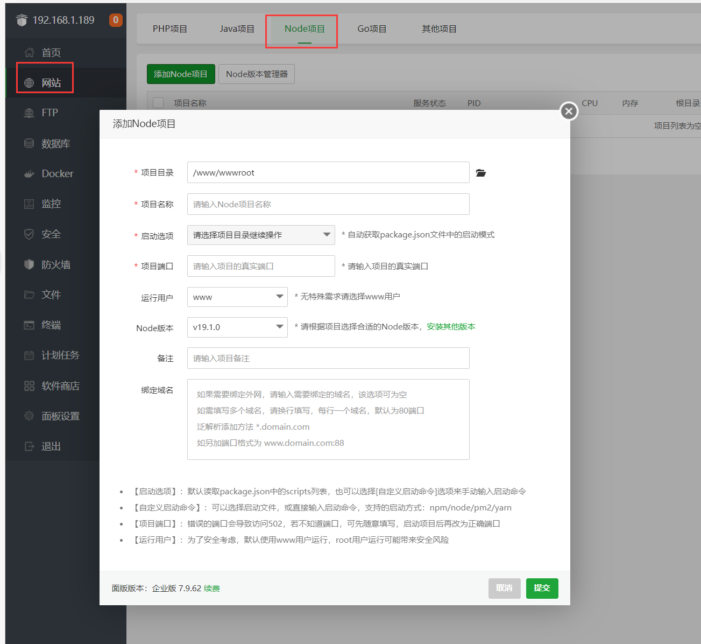Focus the 项目名称 input field
The image size is (701, 644).
(x=328, y=204)
